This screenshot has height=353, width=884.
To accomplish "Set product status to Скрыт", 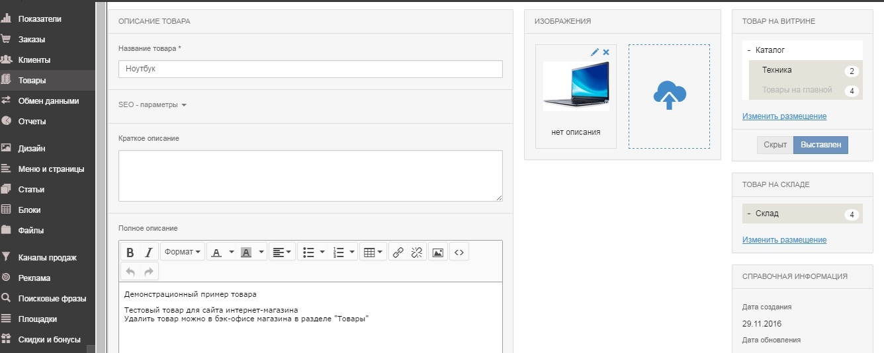I will (775, 145).
